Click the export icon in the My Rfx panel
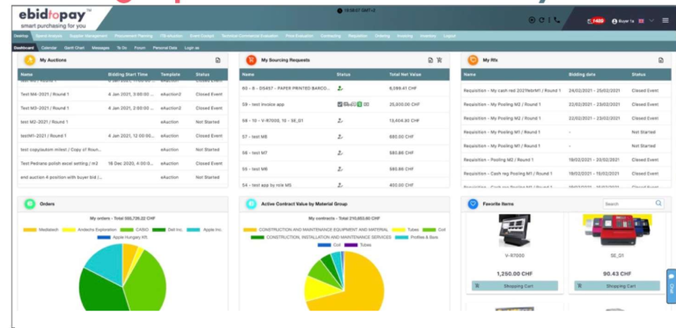 pyautogui.click(x=661, y=60)
